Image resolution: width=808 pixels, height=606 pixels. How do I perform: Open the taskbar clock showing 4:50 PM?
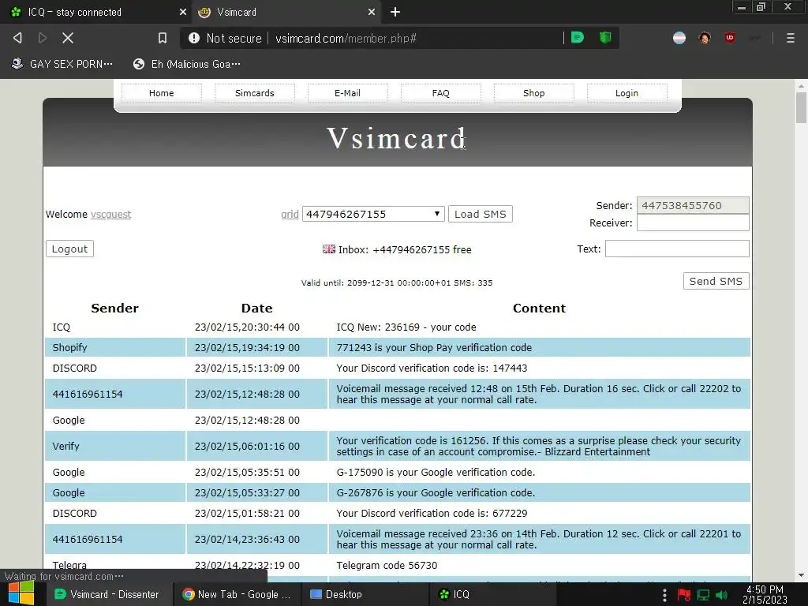[765, 594]
